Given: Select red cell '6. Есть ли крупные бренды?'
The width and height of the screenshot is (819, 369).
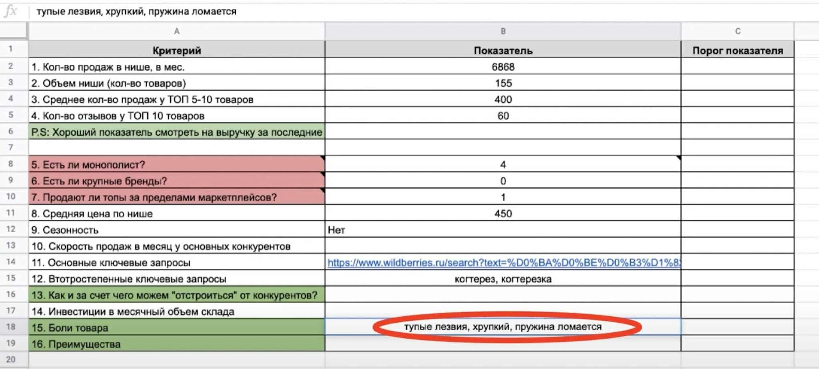Looking at the screenshot, I should pyautogui.click(x=176, y=181).
